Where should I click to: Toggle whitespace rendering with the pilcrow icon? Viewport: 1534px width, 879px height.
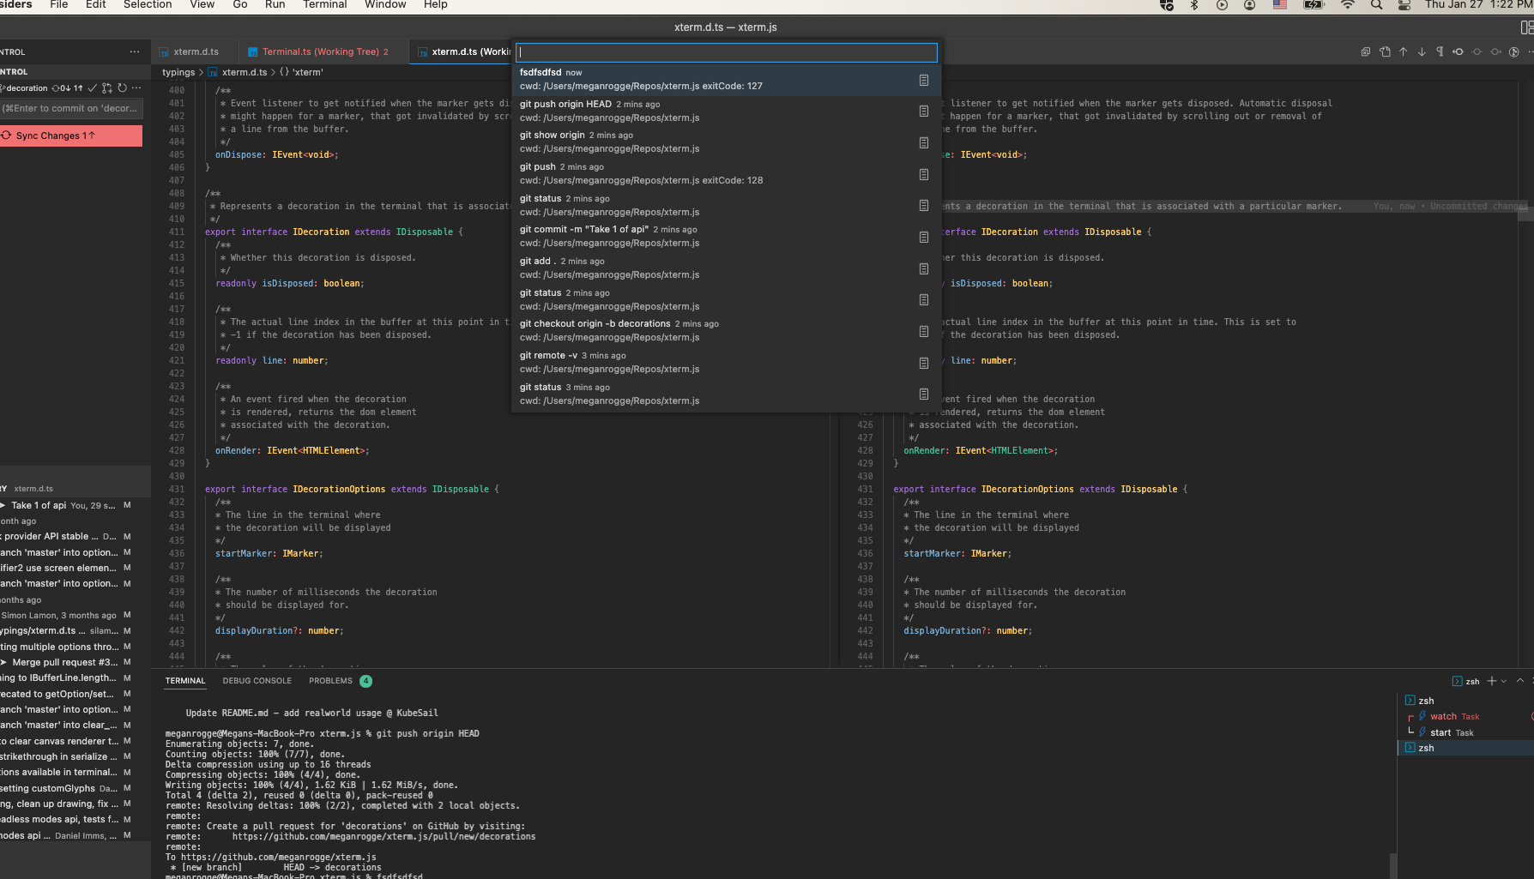(1440, 52)
